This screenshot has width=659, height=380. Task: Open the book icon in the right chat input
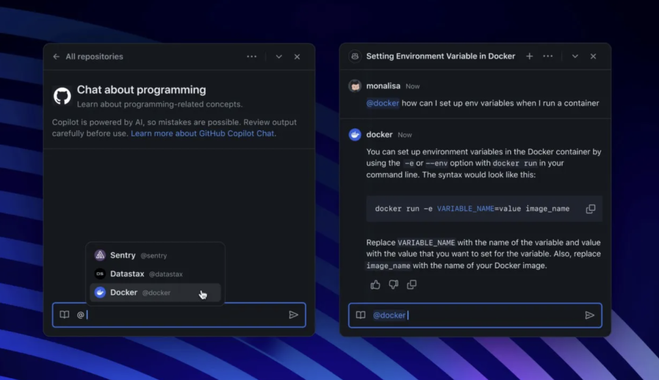coord(361,315)
